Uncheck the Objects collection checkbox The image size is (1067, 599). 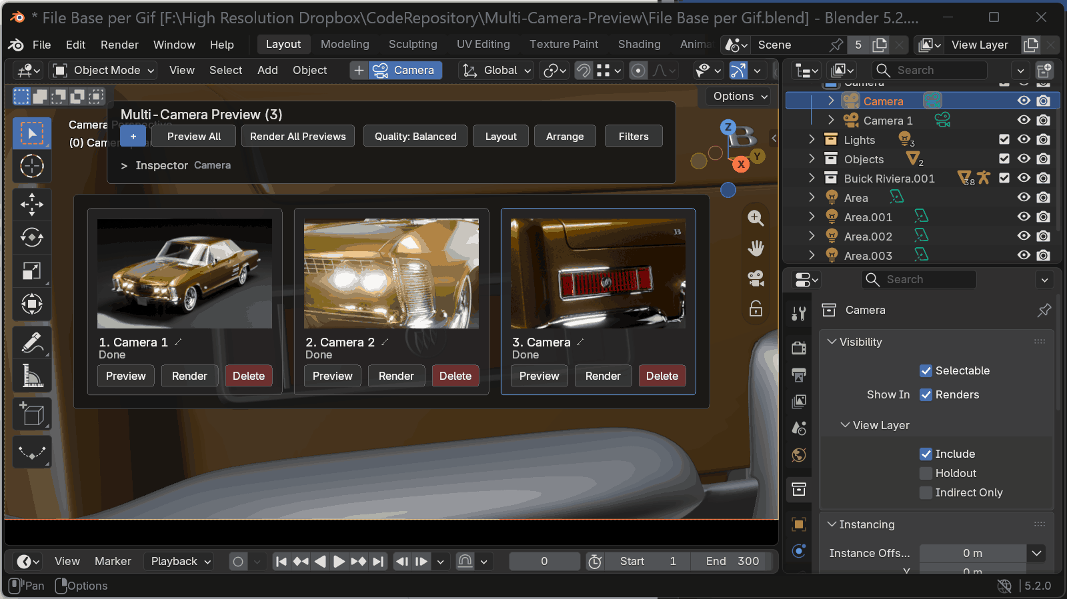(1004, 159)
